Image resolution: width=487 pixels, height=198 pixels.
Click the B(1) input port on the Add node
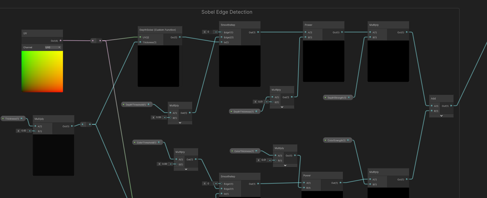coord(432,111)
